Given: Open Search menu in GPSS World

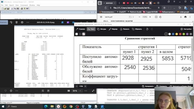Looking at the screenshot, I should 12,5.
